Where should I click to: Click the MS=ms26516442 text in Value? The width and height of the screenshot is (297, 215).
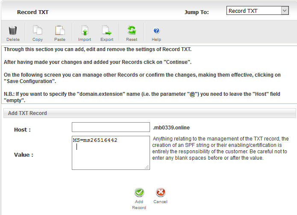pyautogui.click(x=95, y=140)
